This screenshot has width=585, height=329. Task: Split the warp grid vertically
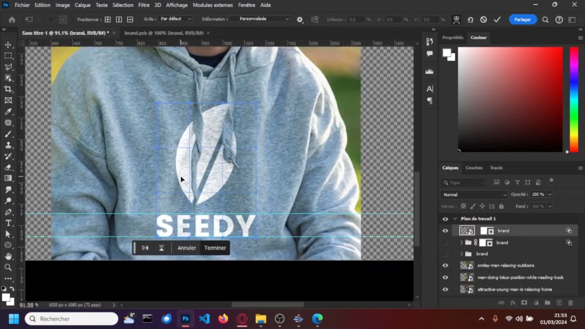coord(119,19)
